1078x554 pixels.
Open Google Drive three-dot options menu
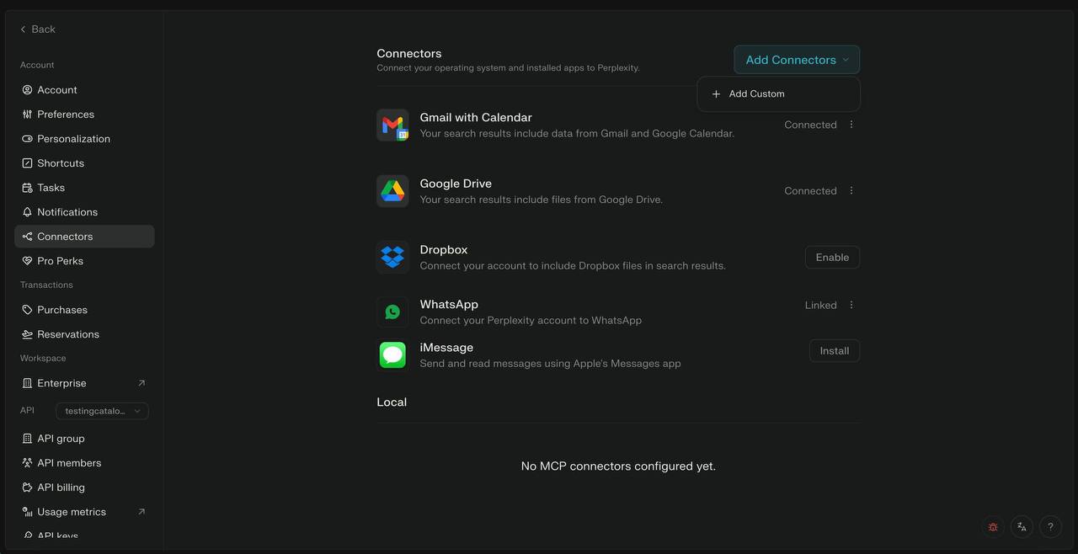tap(851, 191)
